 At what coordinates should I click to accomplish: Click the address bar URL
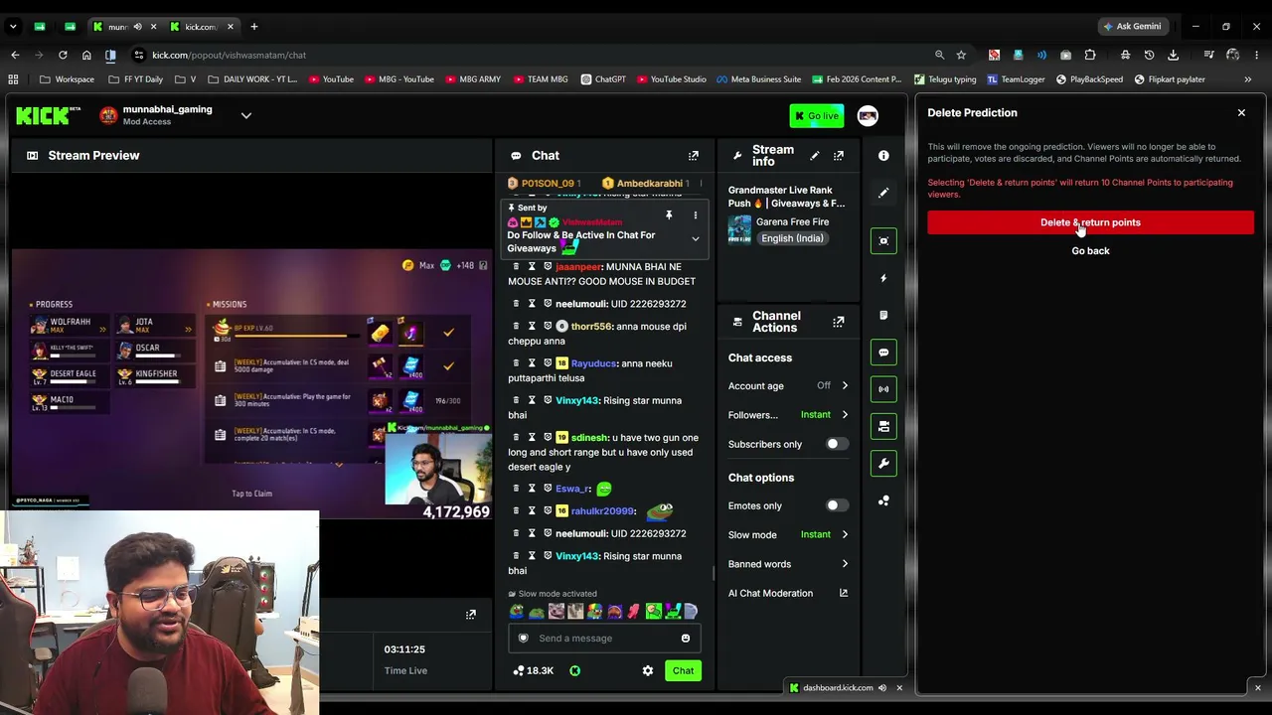[x=230, y=56]
